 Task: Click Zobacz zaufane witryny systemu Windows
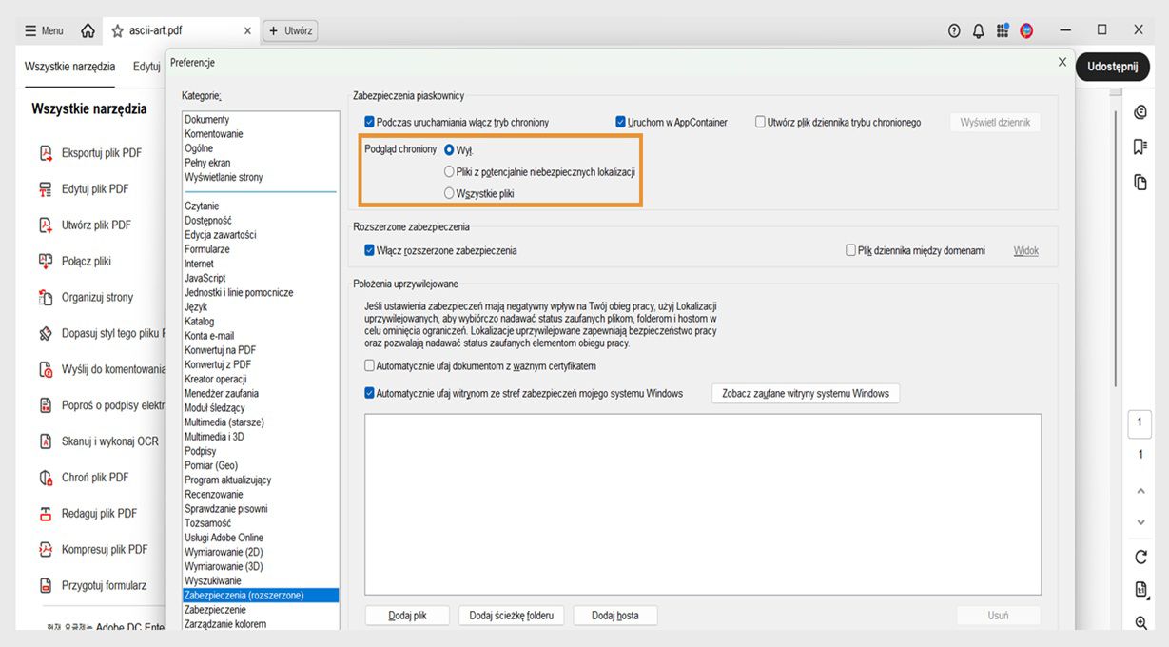805,393
